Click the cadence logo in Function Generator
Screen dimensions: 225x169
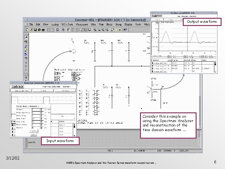[18, 87]
